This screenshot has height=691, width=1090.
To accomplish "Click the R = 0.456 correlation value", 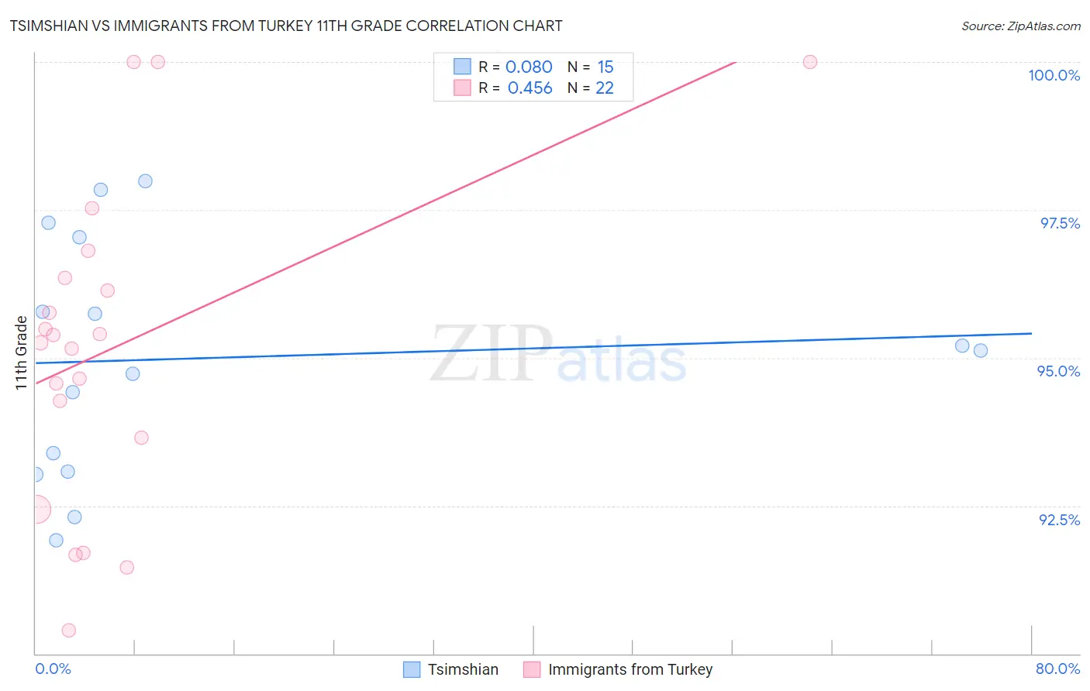I will pos(516,88).
